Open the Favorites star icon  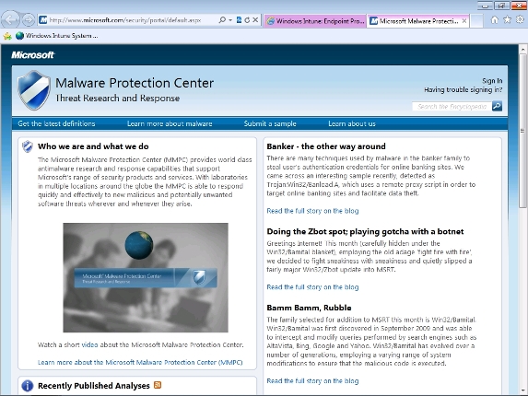click(507, 20)
